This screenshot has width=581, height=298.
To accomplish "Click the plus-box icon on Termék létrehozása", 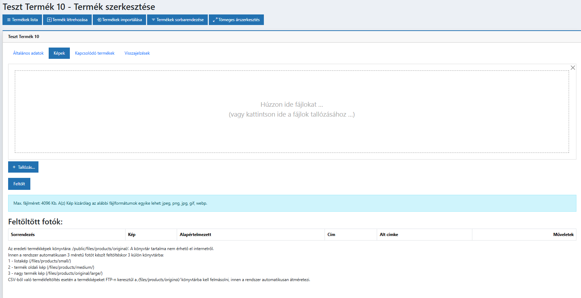I will tap(49, 20).
